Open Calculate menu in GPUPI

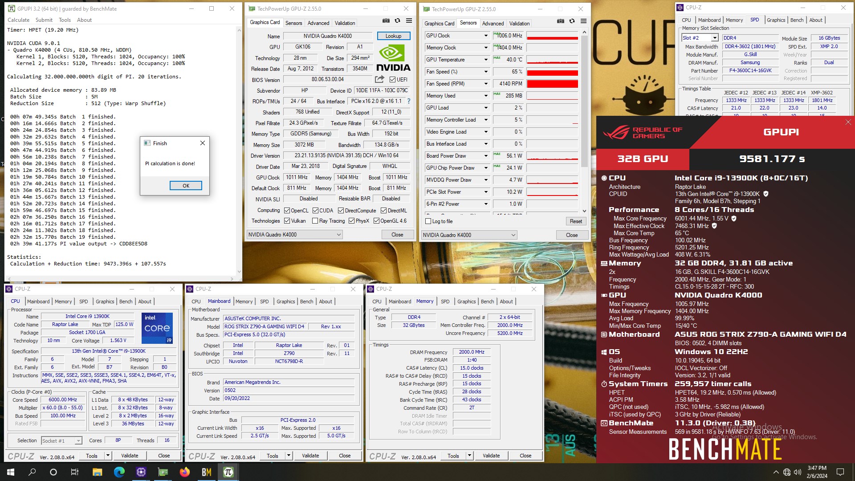18,20
